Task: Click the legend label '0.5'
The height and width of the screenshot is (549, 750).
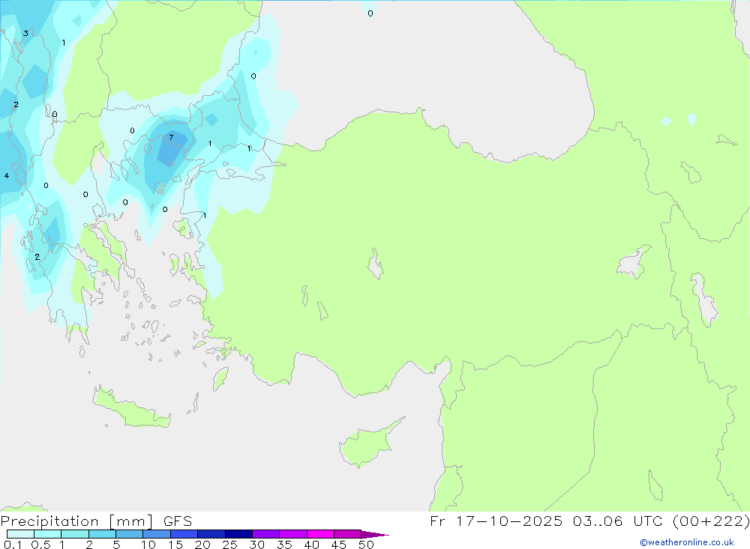Action: click(40, 545)
